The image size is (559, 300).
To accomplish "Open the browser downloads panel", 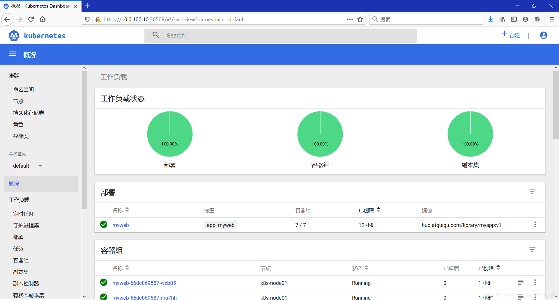I will tap(491, 19).
